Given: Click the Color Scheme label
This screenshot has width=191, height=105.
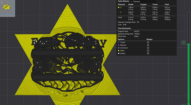Looking at the screenshot, I should (x=123, y=1).
